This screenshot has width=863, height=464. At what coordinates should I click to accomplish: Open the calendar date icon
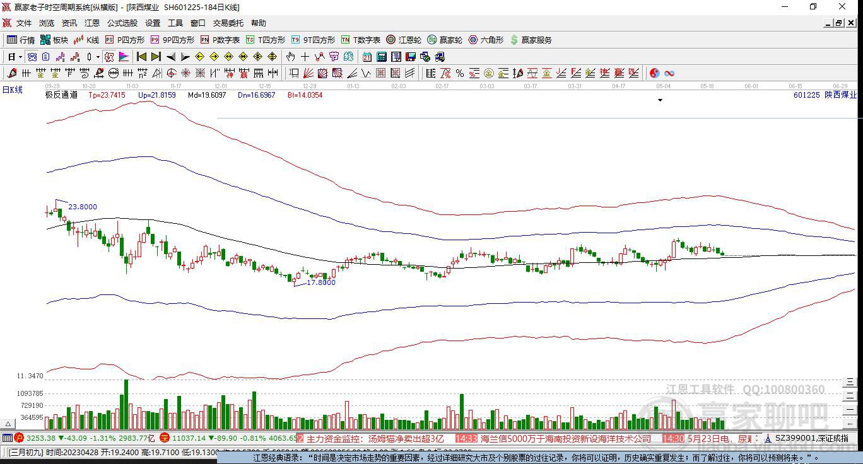367,57
